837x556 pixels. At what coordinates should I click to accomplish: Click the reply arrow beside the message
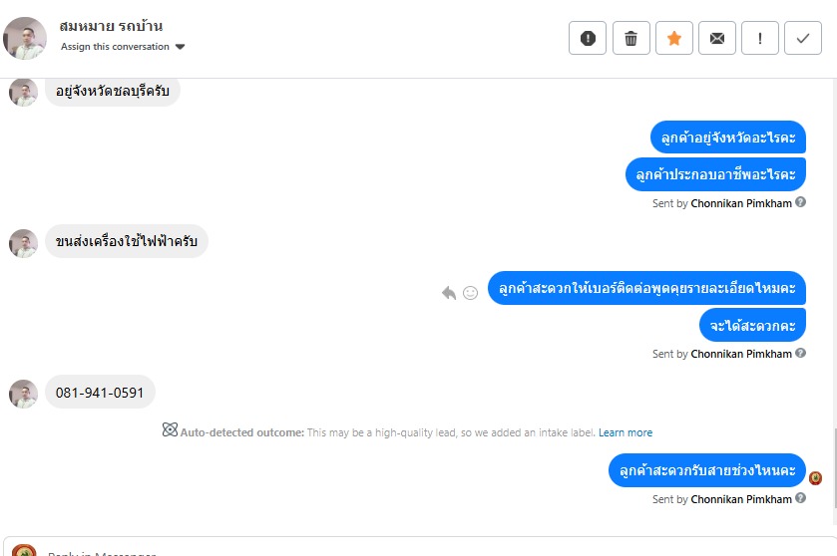click(449, 292)
